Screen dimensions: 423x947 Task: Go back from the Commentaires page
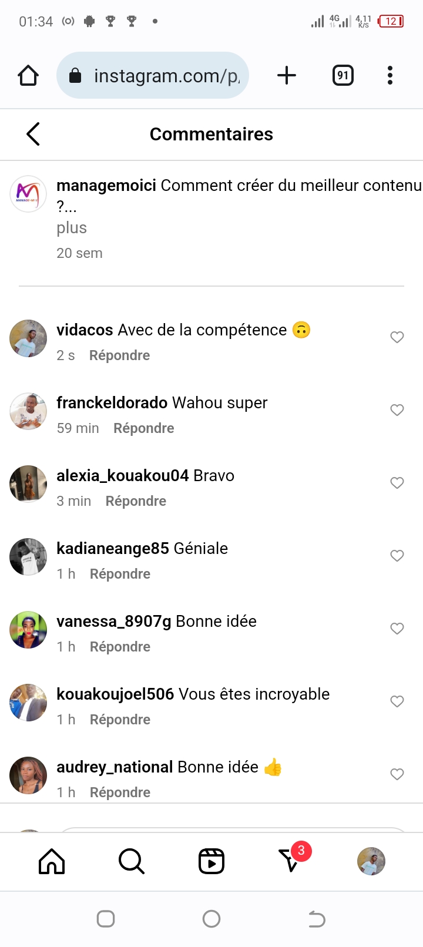(33, 134)
